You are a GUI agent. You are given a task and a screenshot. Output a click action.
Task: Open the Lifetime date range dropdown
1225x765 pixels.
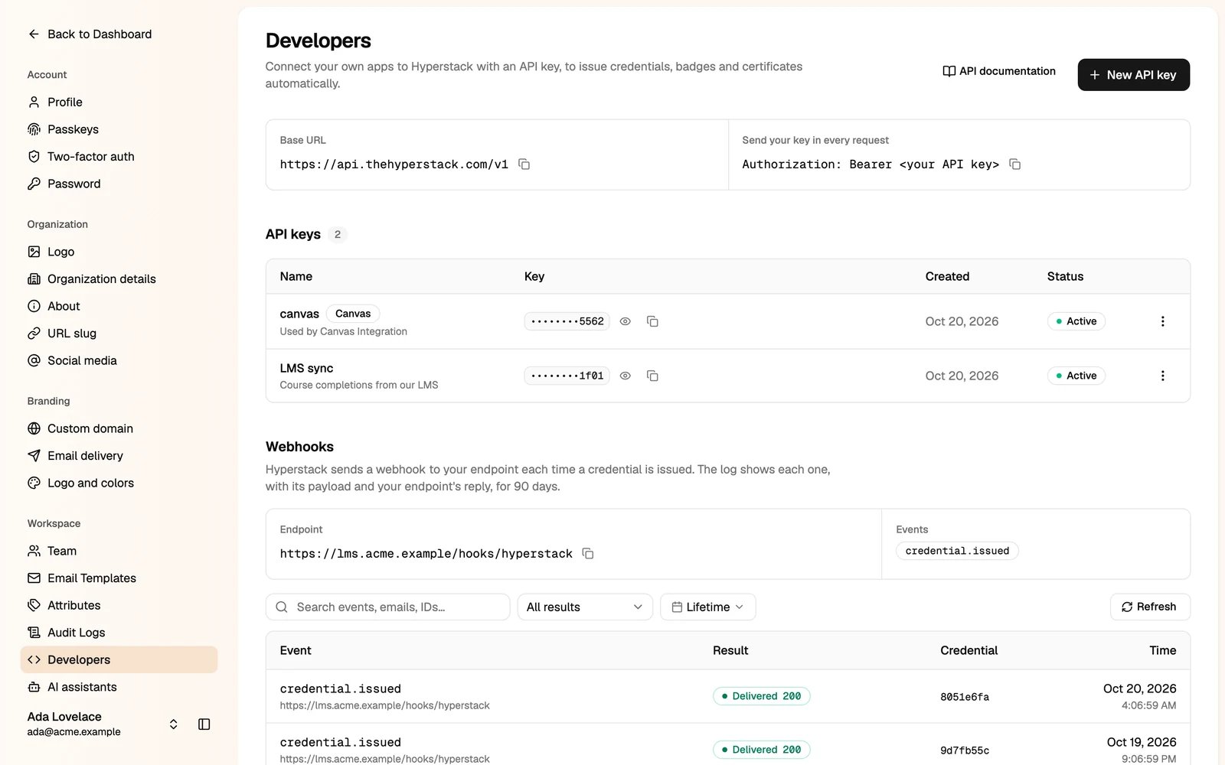pyautogui.click(x=708, y=607)
